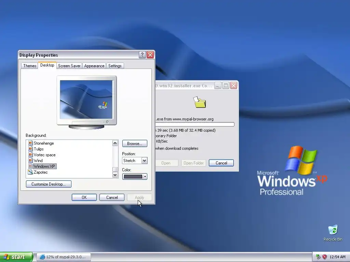
Task: Click the taskbar clock showing 12:54 AM
Action: point(337,257)
